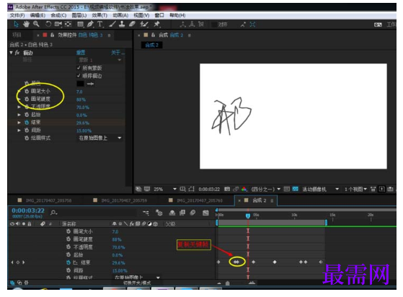Toggle stopwatch for 结束 in effect controls

click(x=27, y=123)
